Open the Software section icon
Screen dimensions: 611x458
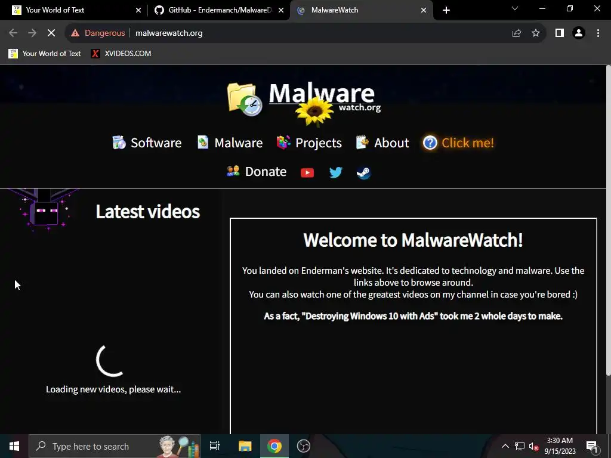[119, 143]
